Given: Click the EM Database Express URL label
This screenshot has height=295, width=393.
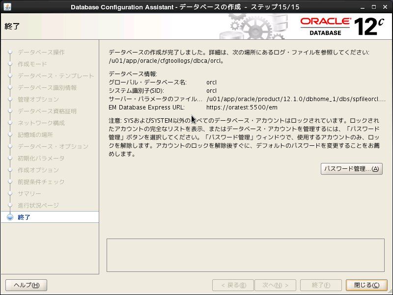Looking at the screenshot, I should [x=146, y=107].
